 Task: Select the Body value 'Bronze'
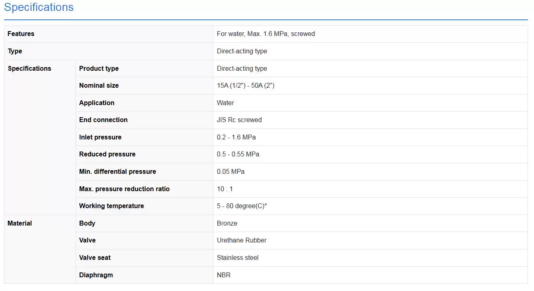click(227, 224)
